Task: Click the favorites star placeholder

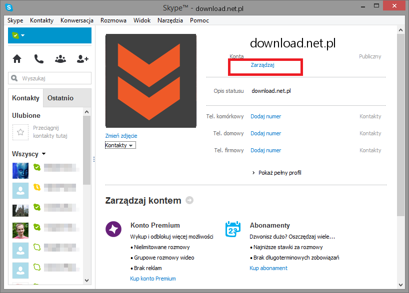Action: click(20, 132)
